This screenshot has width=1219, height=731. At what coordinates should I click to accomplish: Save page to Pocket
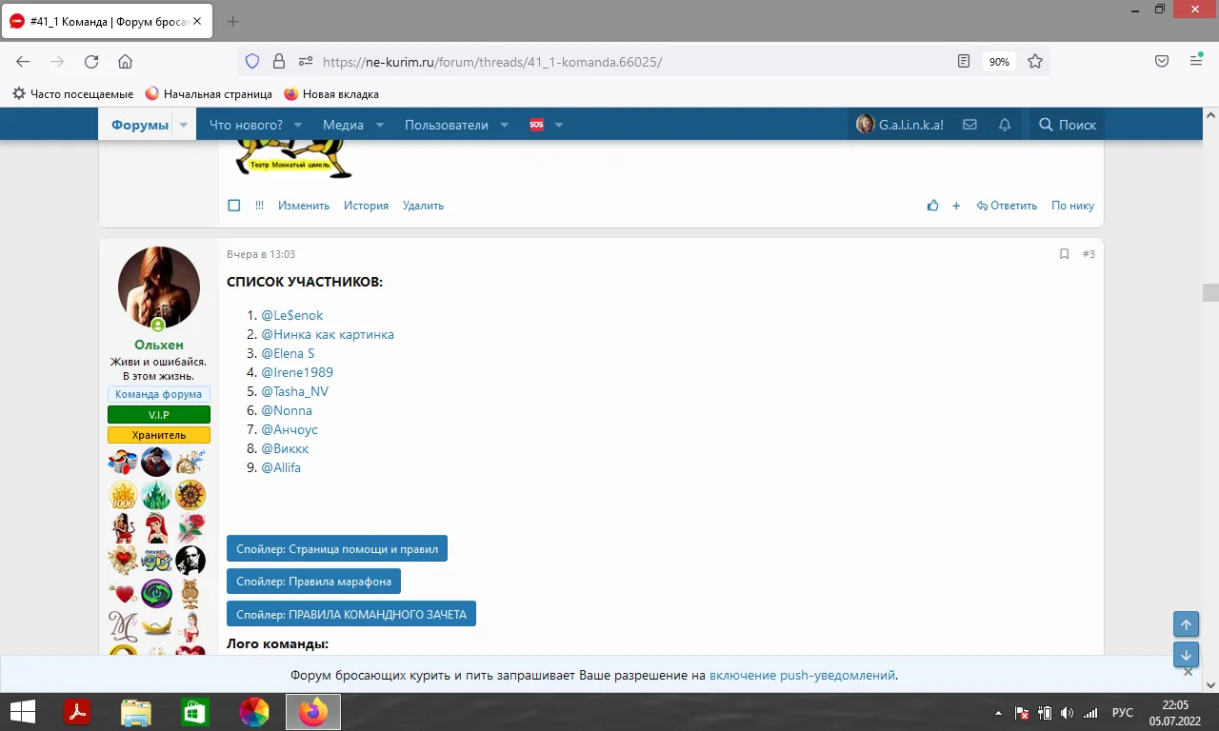(x=1162, y=62)
